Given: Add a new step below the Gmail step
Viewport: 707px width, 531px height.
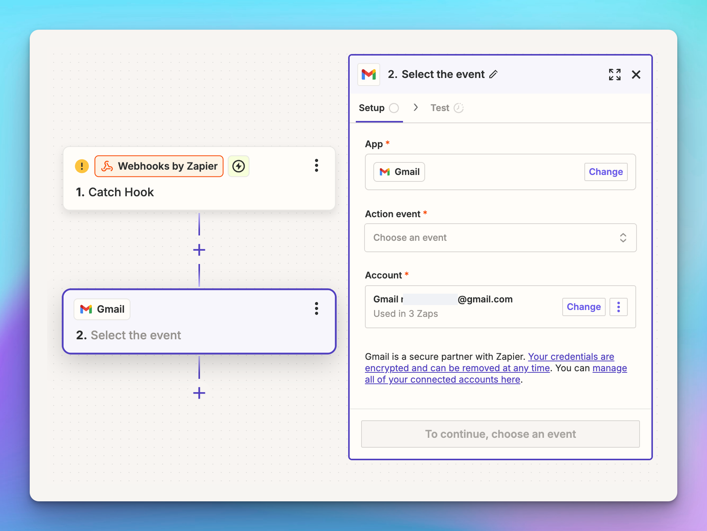Looking at the screenshot, I should coord(199,393).
